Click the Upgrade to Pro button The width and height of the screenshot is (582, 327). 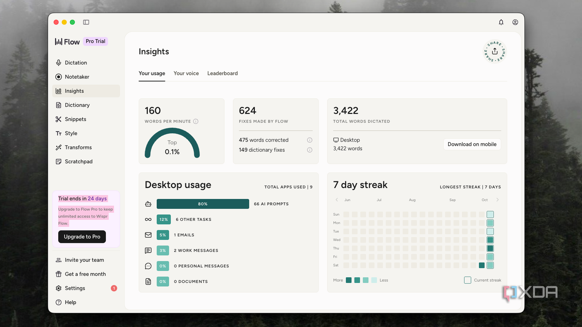coord(82,237)
